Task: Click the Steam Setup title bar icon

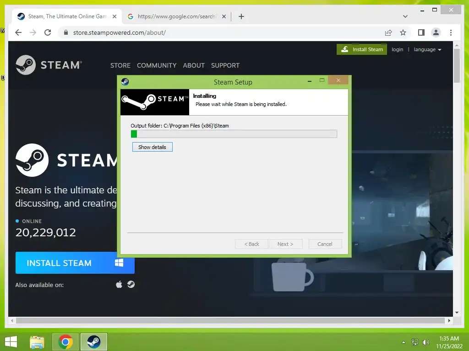Action: point(125,81)
